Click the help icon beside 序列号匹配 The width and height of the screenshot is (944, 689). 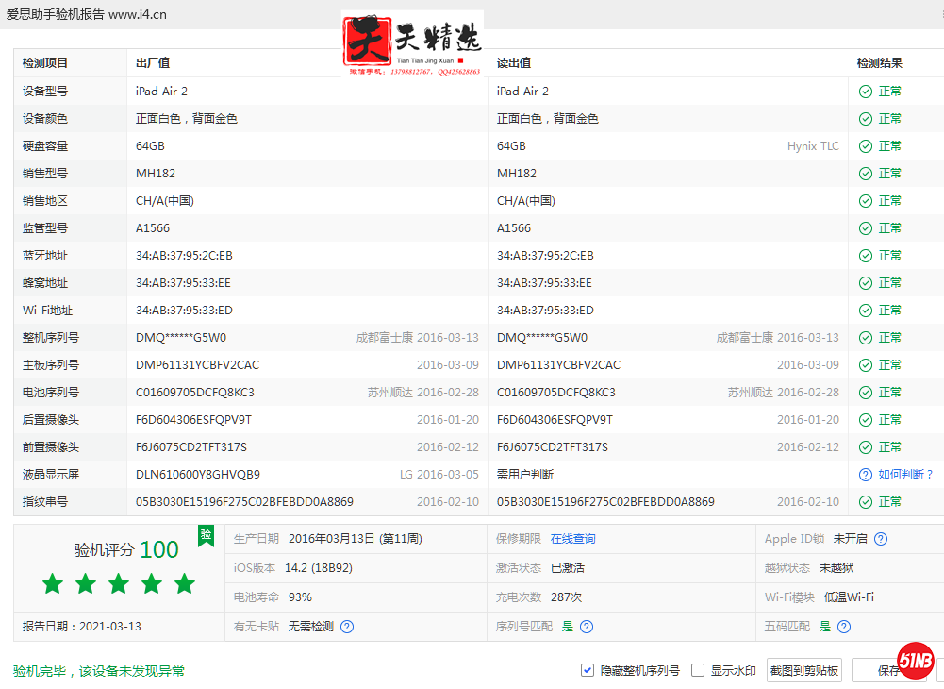coord(587,627)
